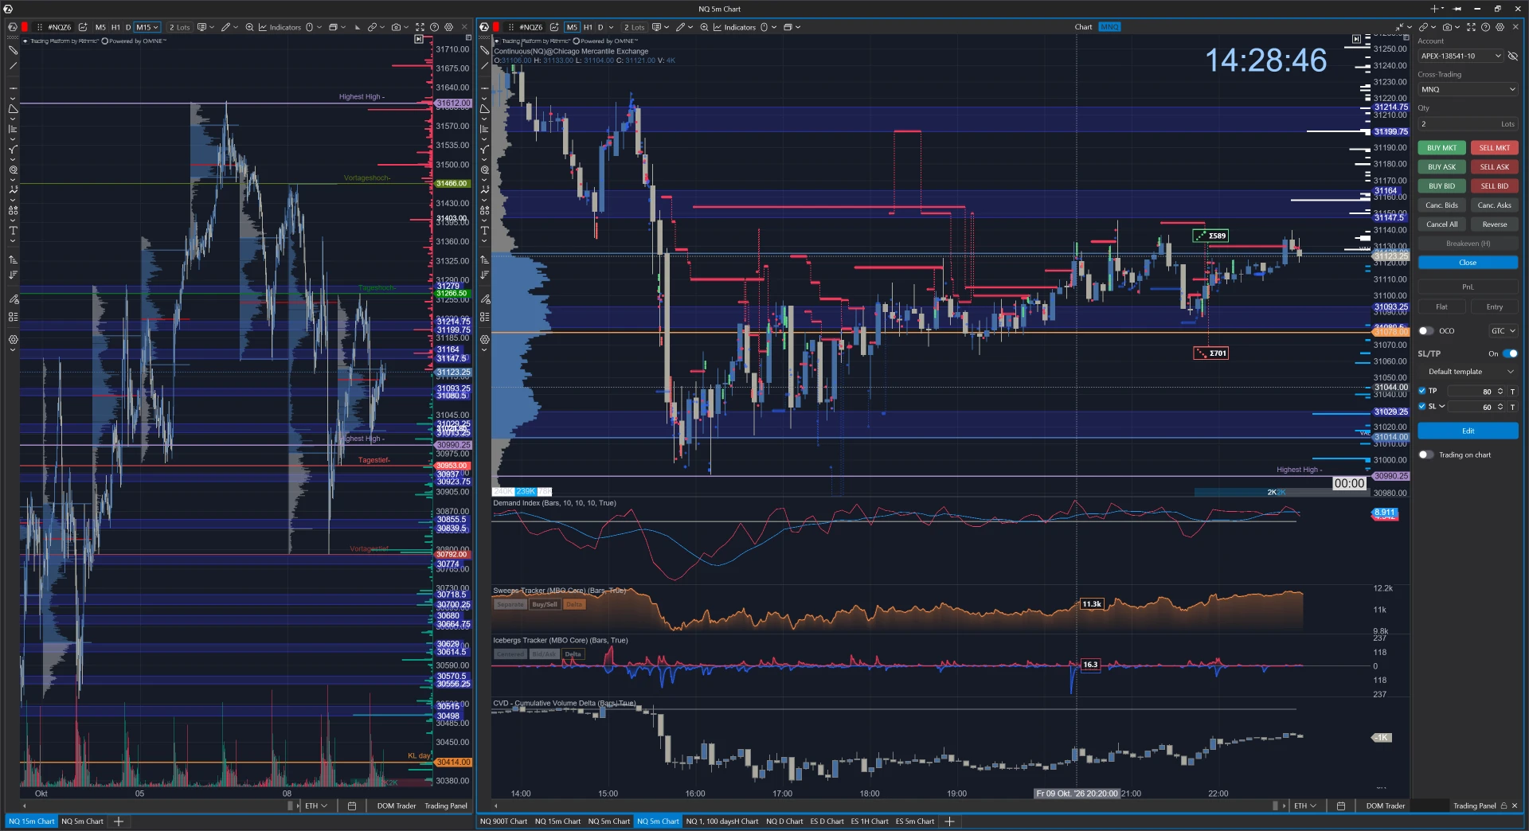Open ETH session dropdown in right chart bottom bar
Image resolution: width=1529 pixels, height=831 pixels.
pos(1305,806)
